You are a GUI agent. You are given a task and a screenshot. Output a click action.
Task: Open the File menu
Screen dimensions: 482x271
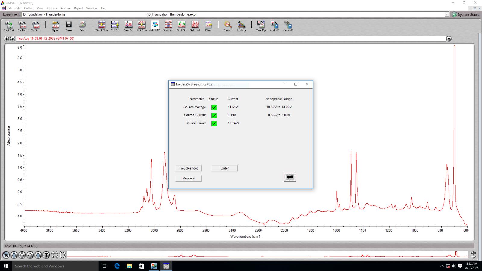(x=10, y=8)
